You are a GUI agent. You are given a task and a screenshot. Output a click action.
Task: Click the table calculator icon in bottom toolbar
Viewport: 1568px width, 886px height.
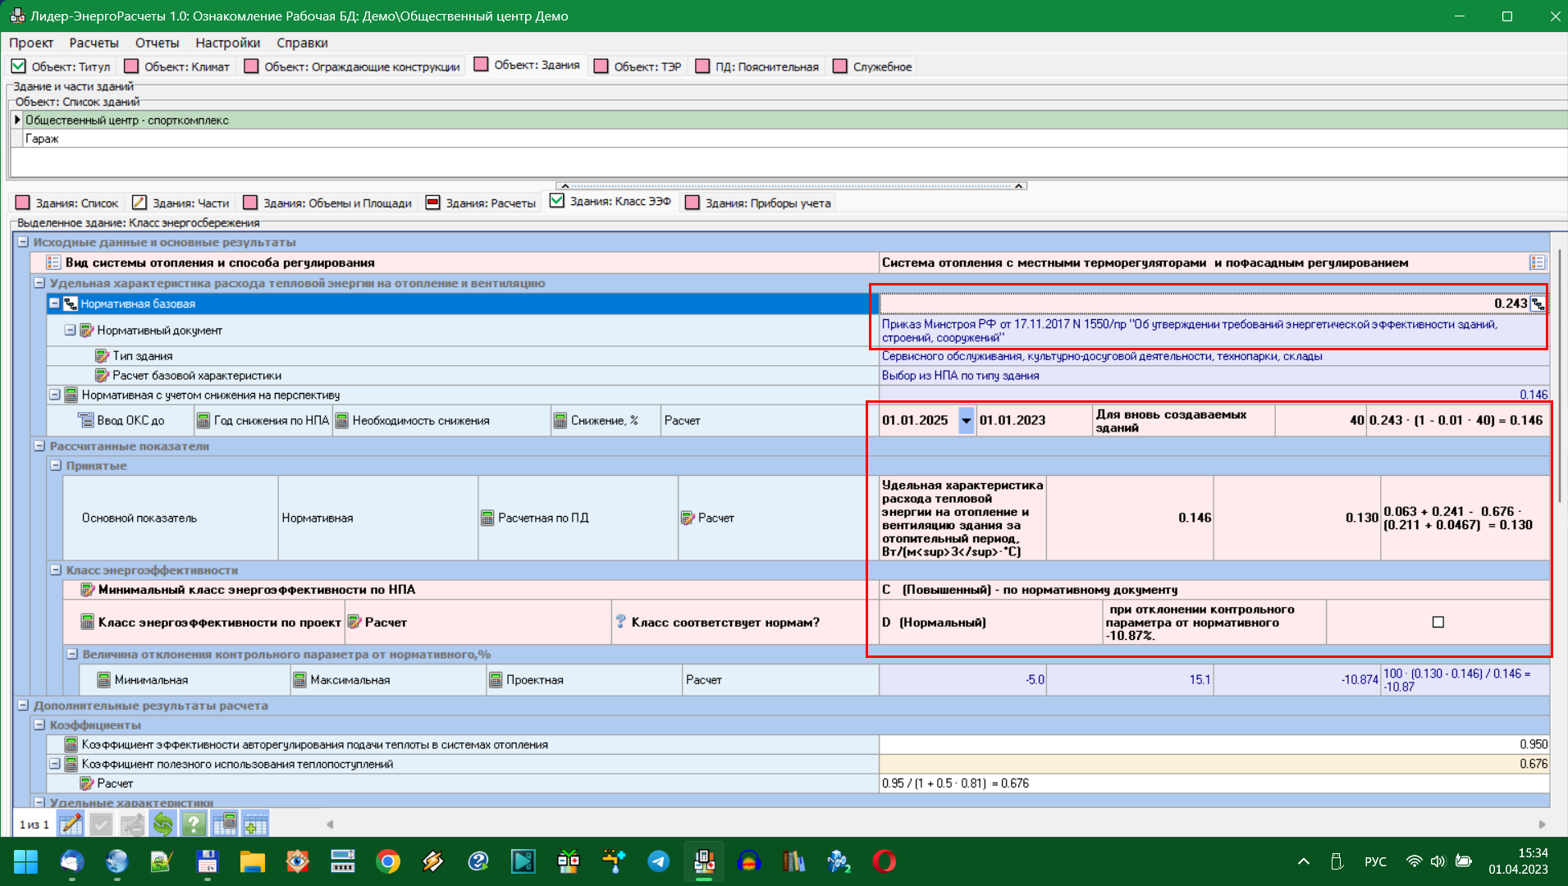(x=224, y=824)
